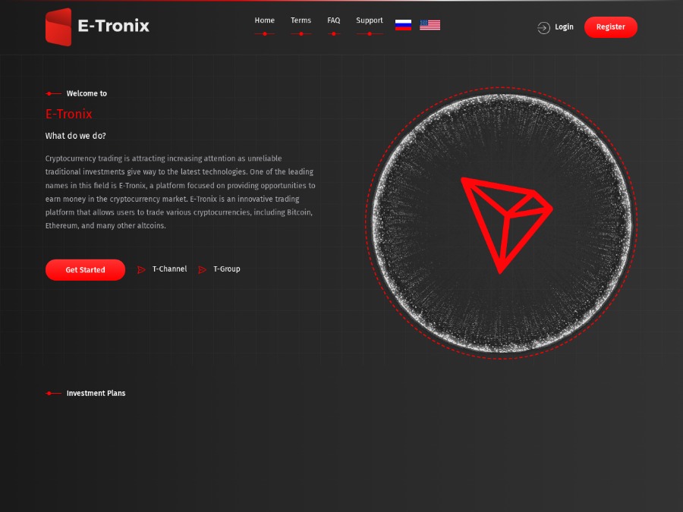Open the Terms page
This screenshot has width=683, height=512.
tap(301, 20)
